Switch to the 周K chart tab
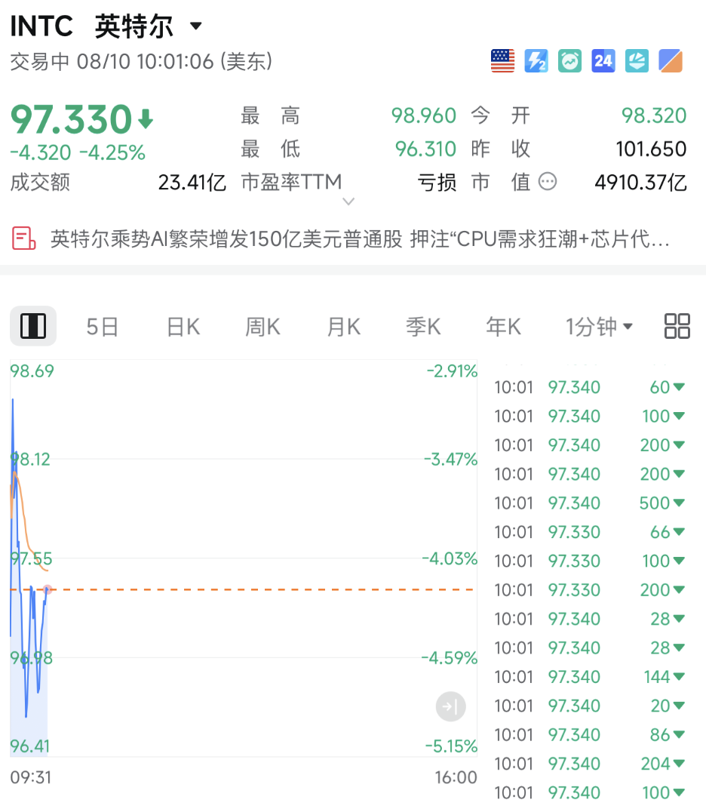This screenshot has width=706, height=809. click(x=262, y=327)
